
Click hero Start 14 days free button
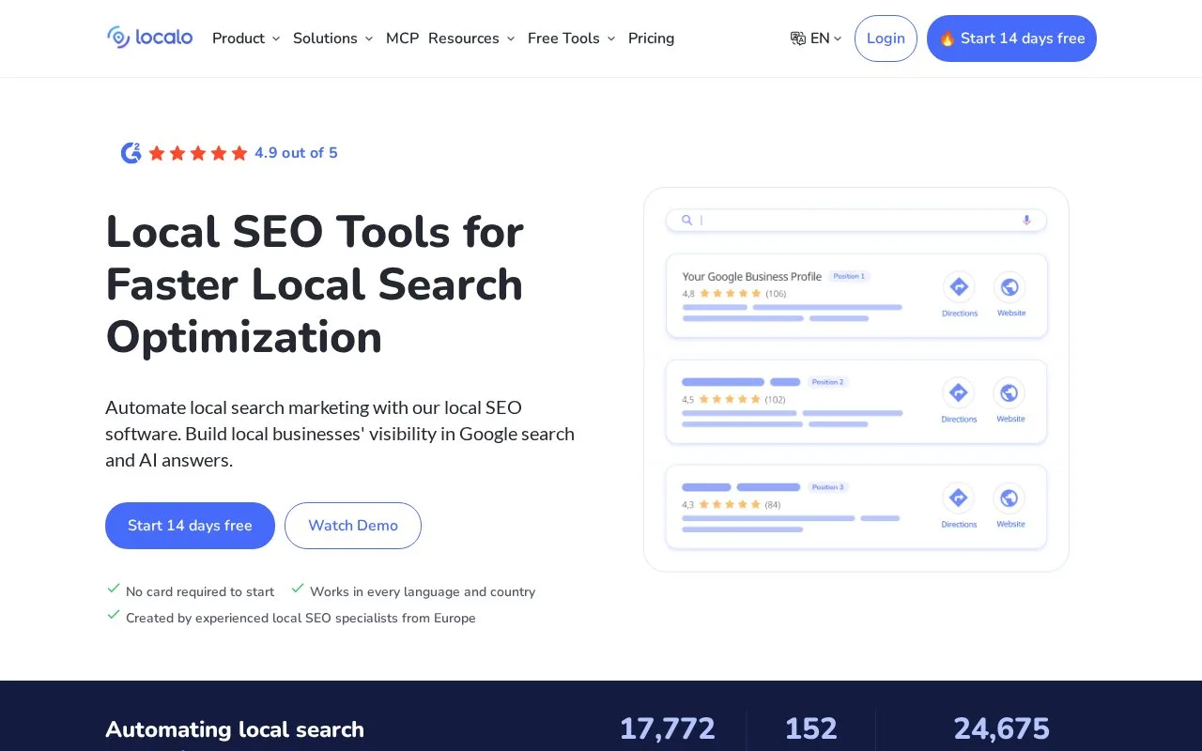(x=190, y=526)
